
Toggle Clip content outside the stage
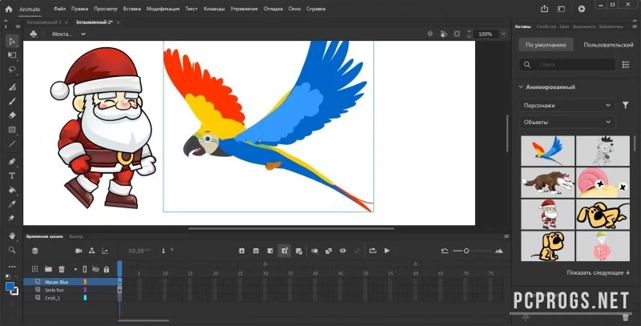[x=457, y=34]
